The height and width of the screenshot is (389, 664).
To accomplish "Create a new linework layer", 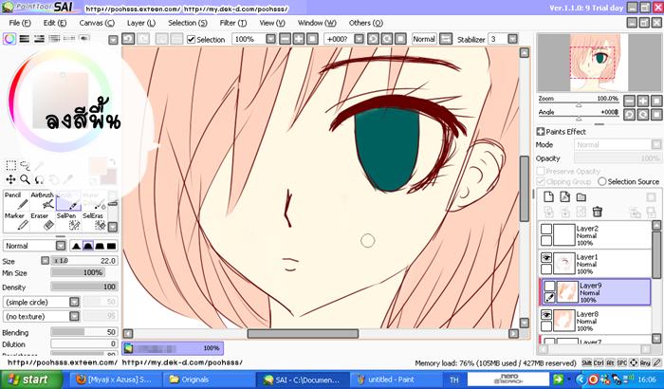I will click(565, 196).
